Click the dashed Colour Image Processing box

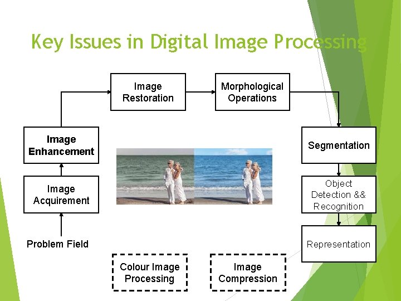150,273
